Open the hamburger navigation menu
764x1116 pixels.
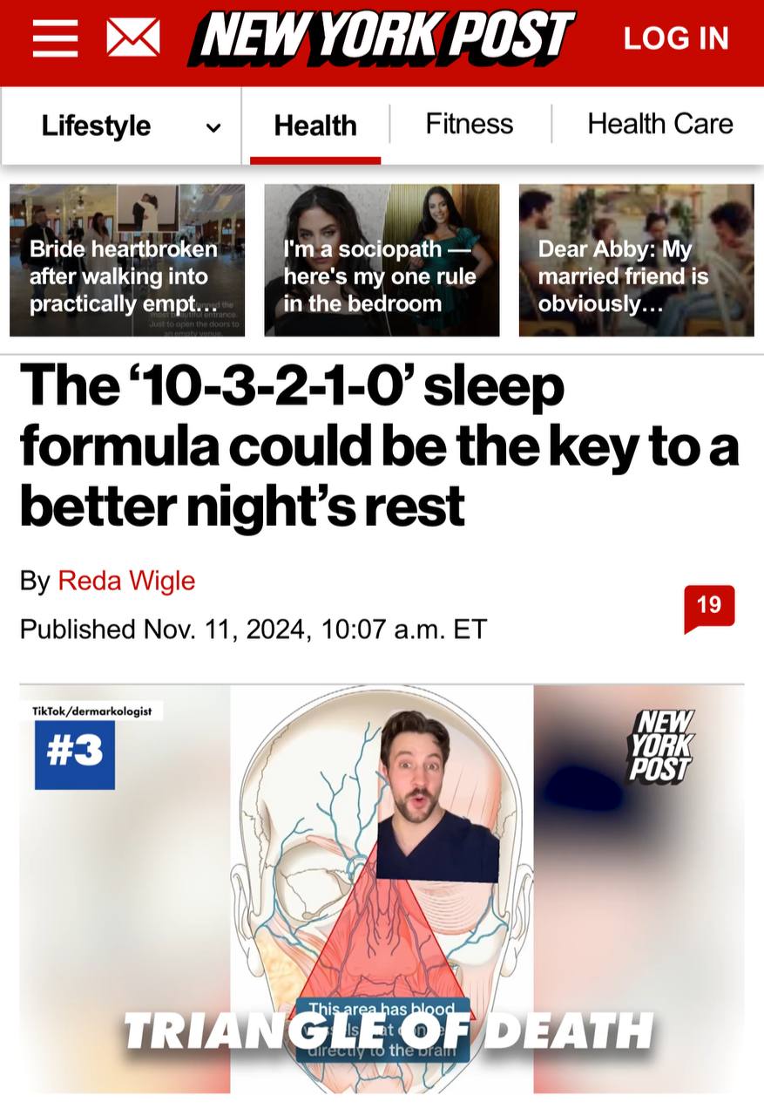tap(56, 38)
